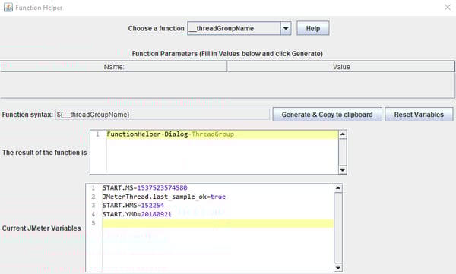The height and width of the screenshot is (274, 456).
Task: Click the Function Helper window icon
Action: click(x=8, y=8)
